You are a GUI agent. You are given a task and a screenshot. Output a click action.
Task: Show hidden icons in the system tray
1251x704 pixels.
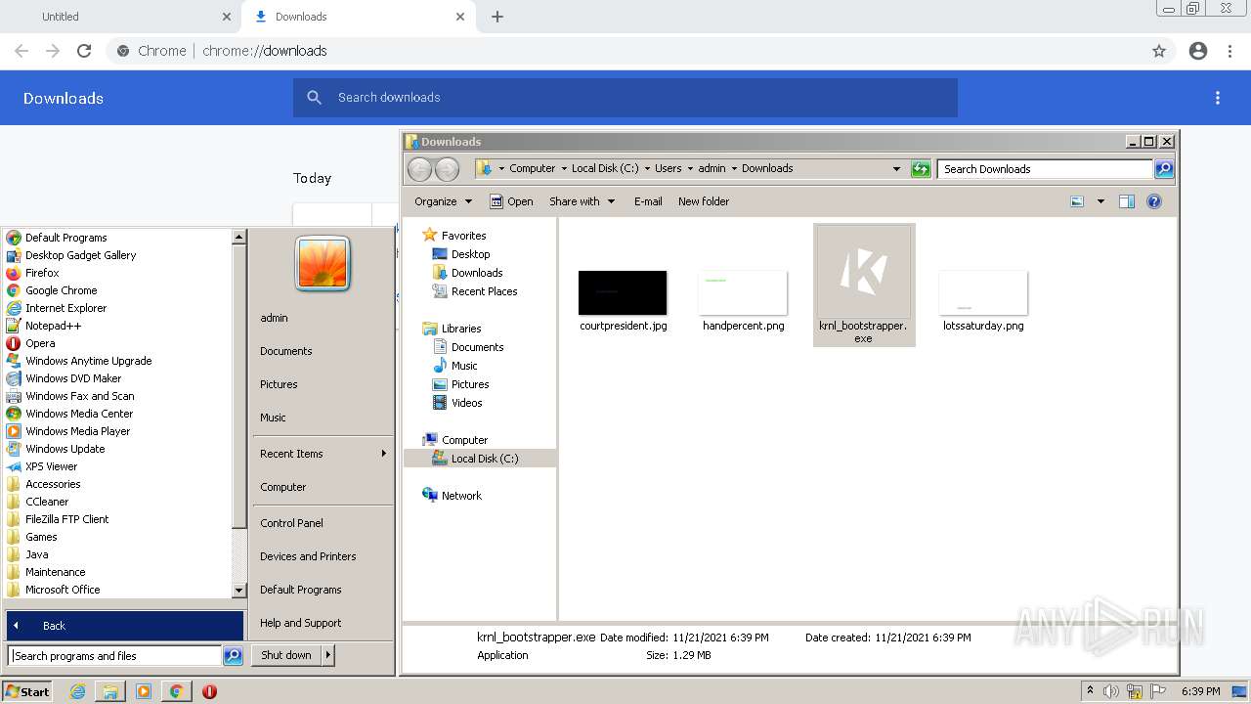pyautogui.click(x=1090, y=691)
